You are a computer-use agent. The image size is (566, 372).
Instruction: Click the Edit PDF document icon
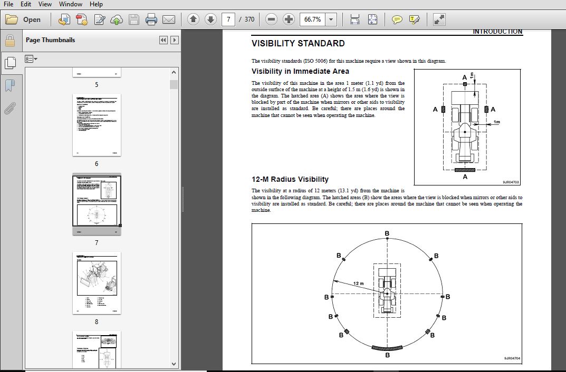(99, 19)
